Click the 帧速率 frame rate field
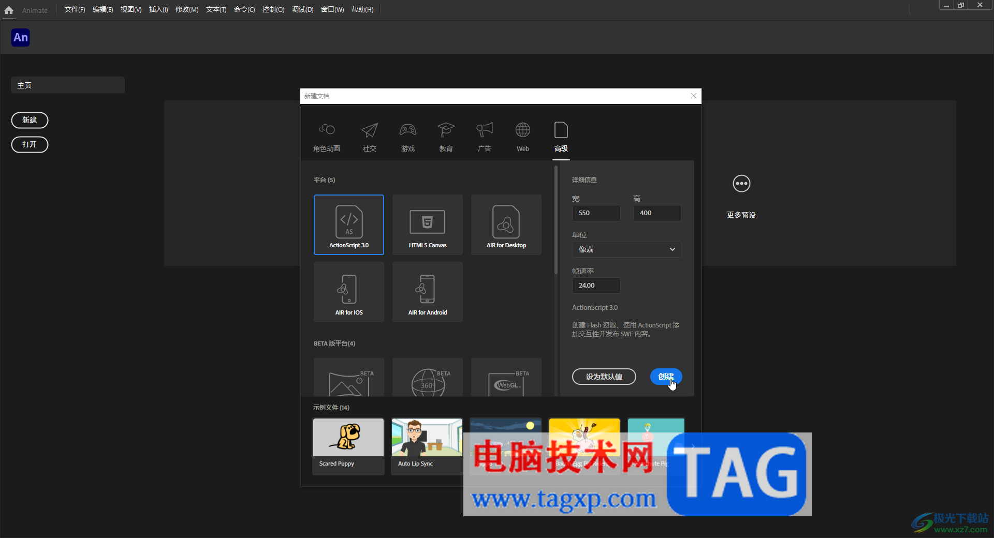994x538 pixels. coord(596,286)
